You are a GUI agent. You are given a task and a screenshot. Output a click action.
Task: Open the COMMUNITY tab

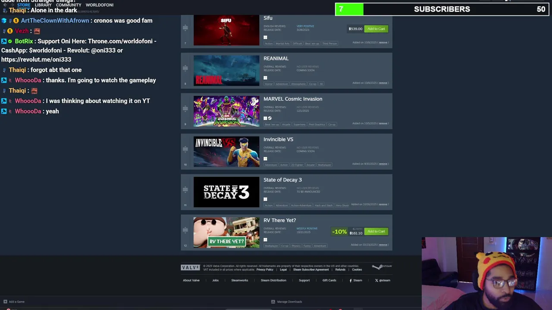[69, 5]
